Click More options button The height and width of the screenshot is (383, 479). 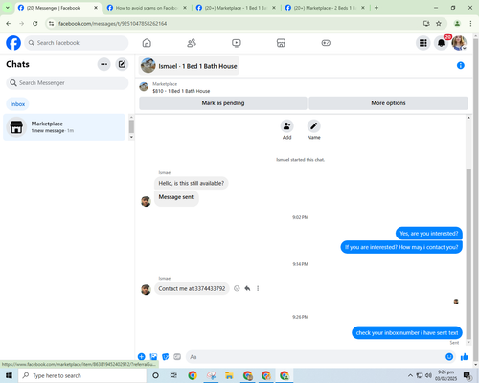click(x=388, y=103)
